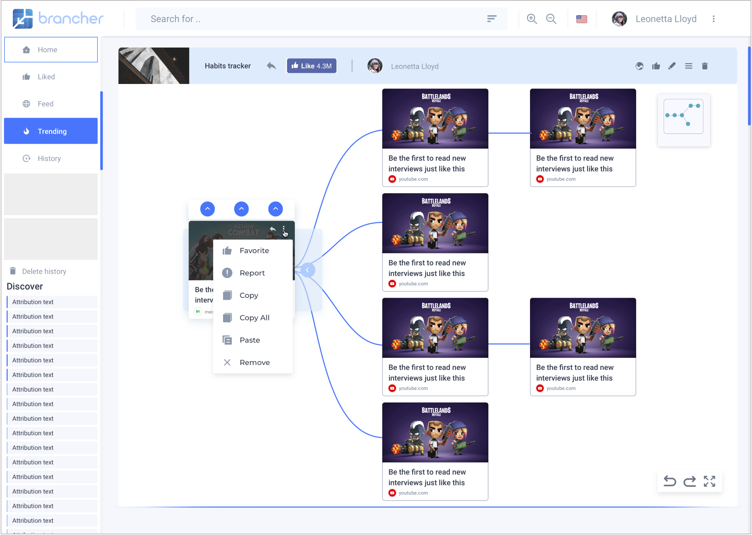Image resolution: width=752 pixels, height=535 pixels.
Task: Choose Report in the context menu
Action: click(x=252, y=273)
